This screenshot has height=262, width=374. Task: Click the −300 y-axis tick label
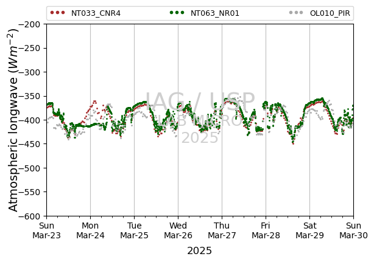pyautogui.click(x=30, y=72)
